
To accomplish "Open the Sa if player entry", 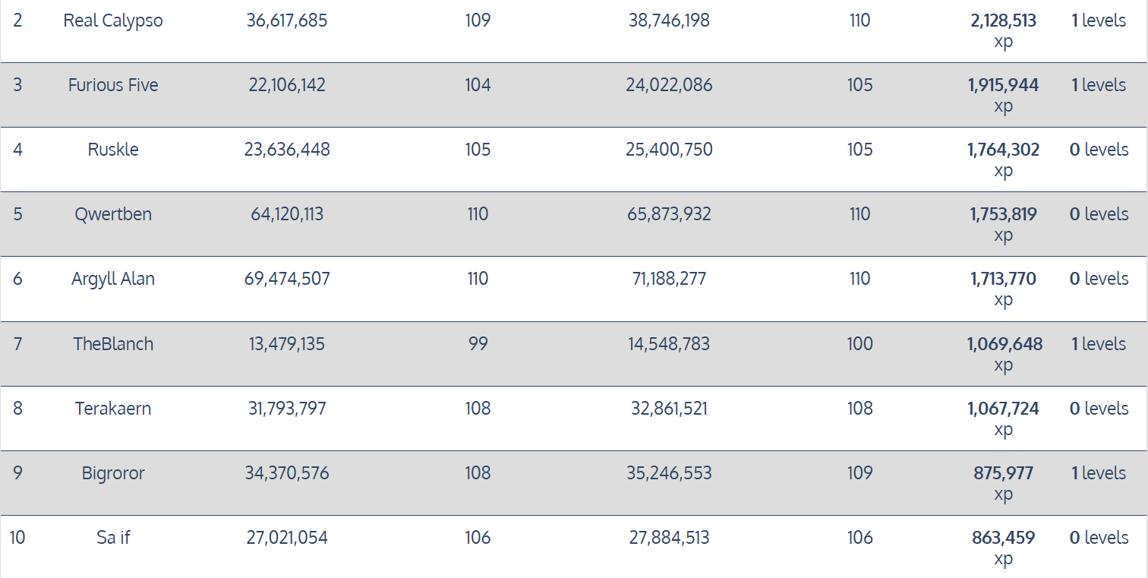I will pyautogui.click(x=113, y=538).
